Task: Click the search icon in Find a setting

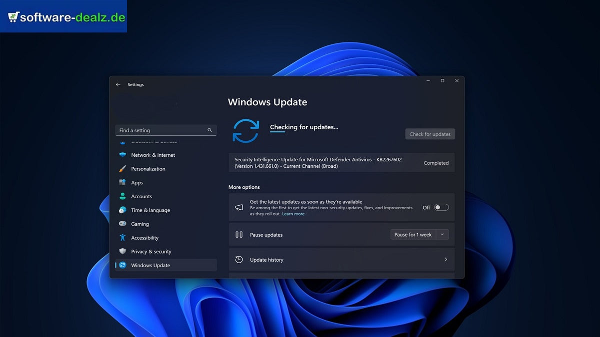Action: point(209,130)
